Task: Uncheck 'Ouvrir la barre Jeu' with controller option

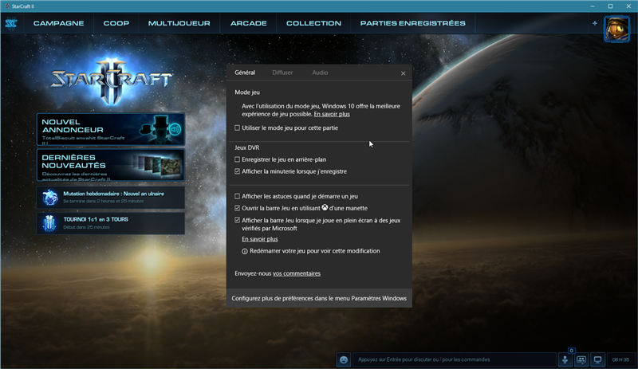Action: 237,208
